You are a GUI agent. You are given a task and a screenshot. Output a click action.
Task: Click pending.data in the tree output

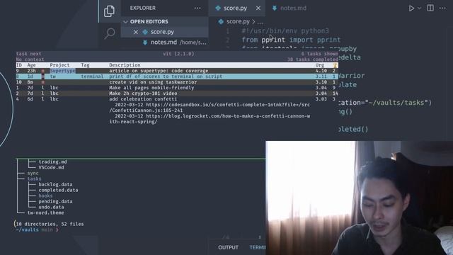click(55, 201)
